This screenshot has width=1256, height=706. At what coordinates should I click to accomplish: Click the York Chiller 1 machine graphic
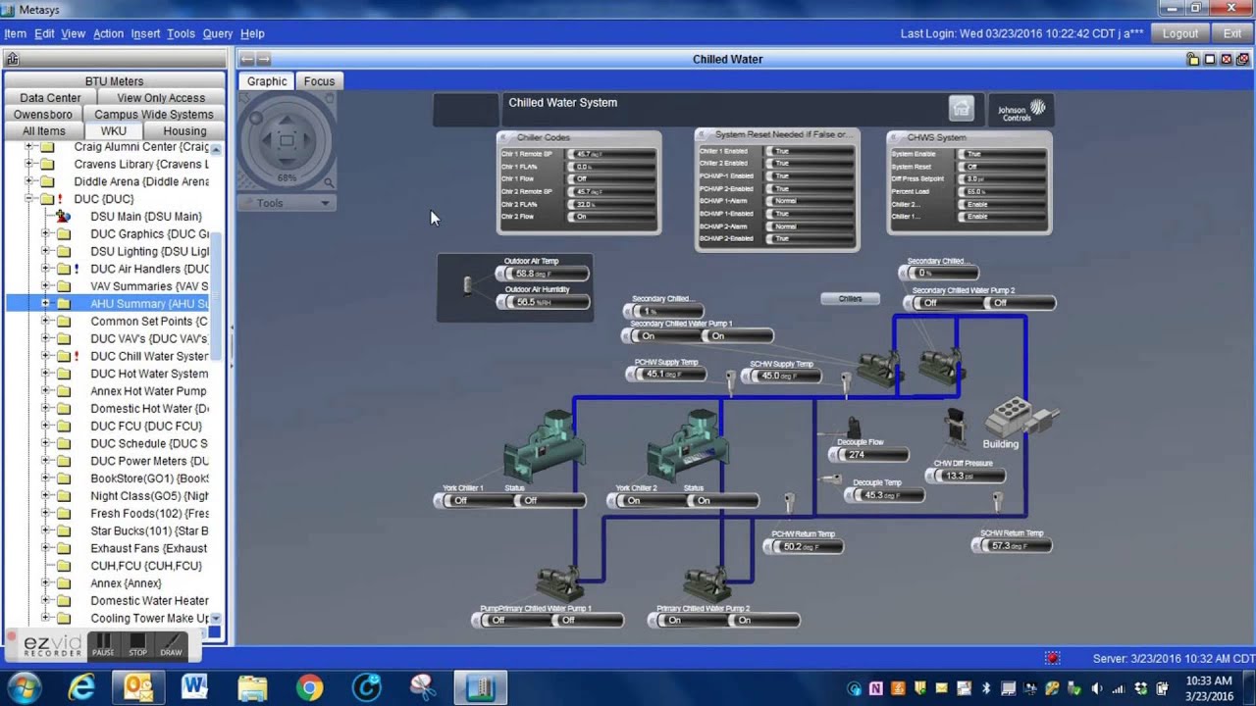[x=543, y=446]
